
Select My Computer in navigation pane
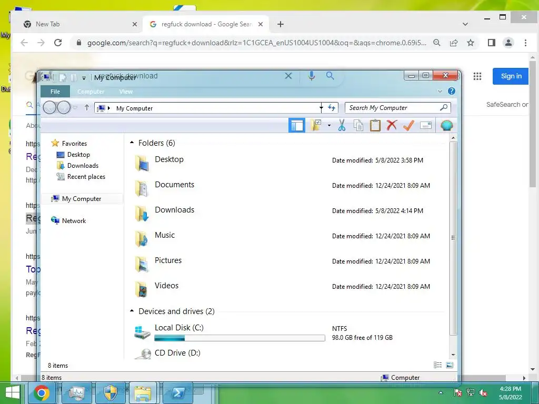[82, 198]
